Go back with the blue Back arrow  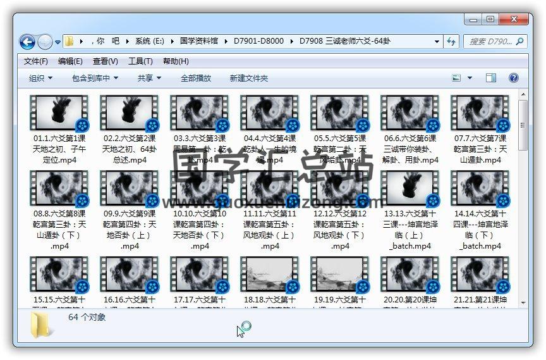(27, 42)
